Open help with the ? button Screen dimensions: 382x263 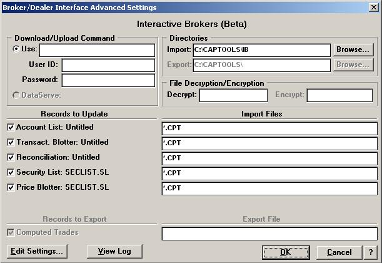371,252
